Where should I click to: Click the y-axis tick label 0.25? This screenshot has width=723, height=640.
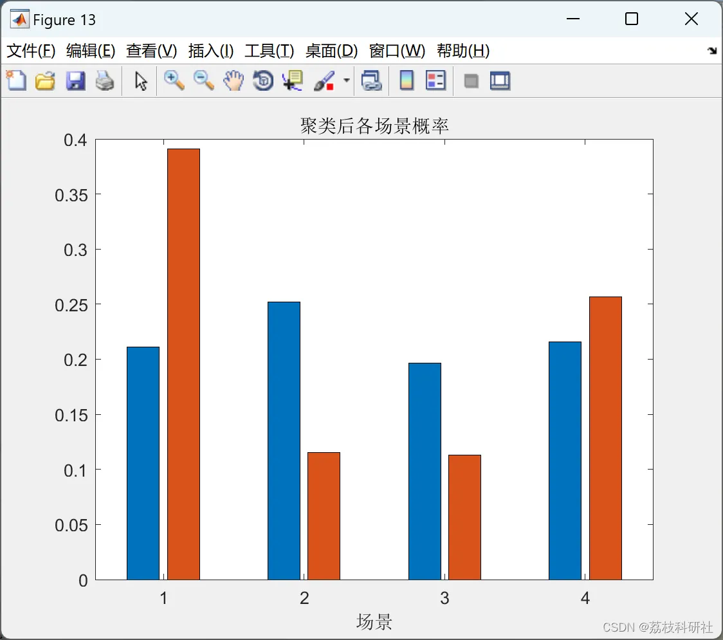click(x=71, y=305)
